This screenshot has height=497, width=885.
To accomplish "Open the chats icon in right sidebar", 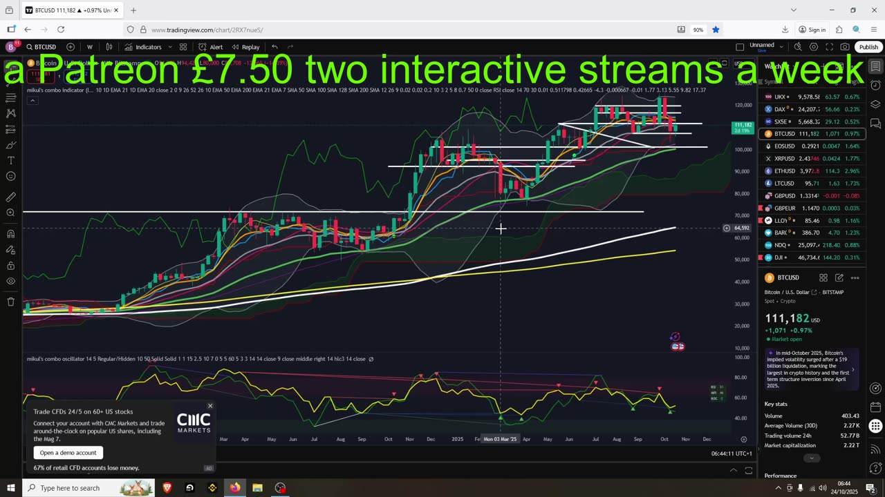I will click(875, 124).
